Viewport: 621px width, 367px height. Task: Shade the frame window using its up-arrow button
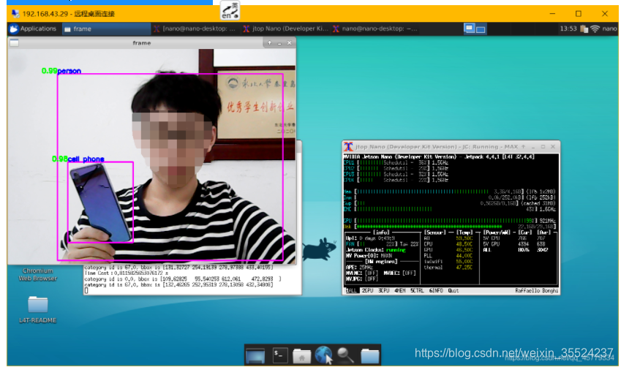270,42
